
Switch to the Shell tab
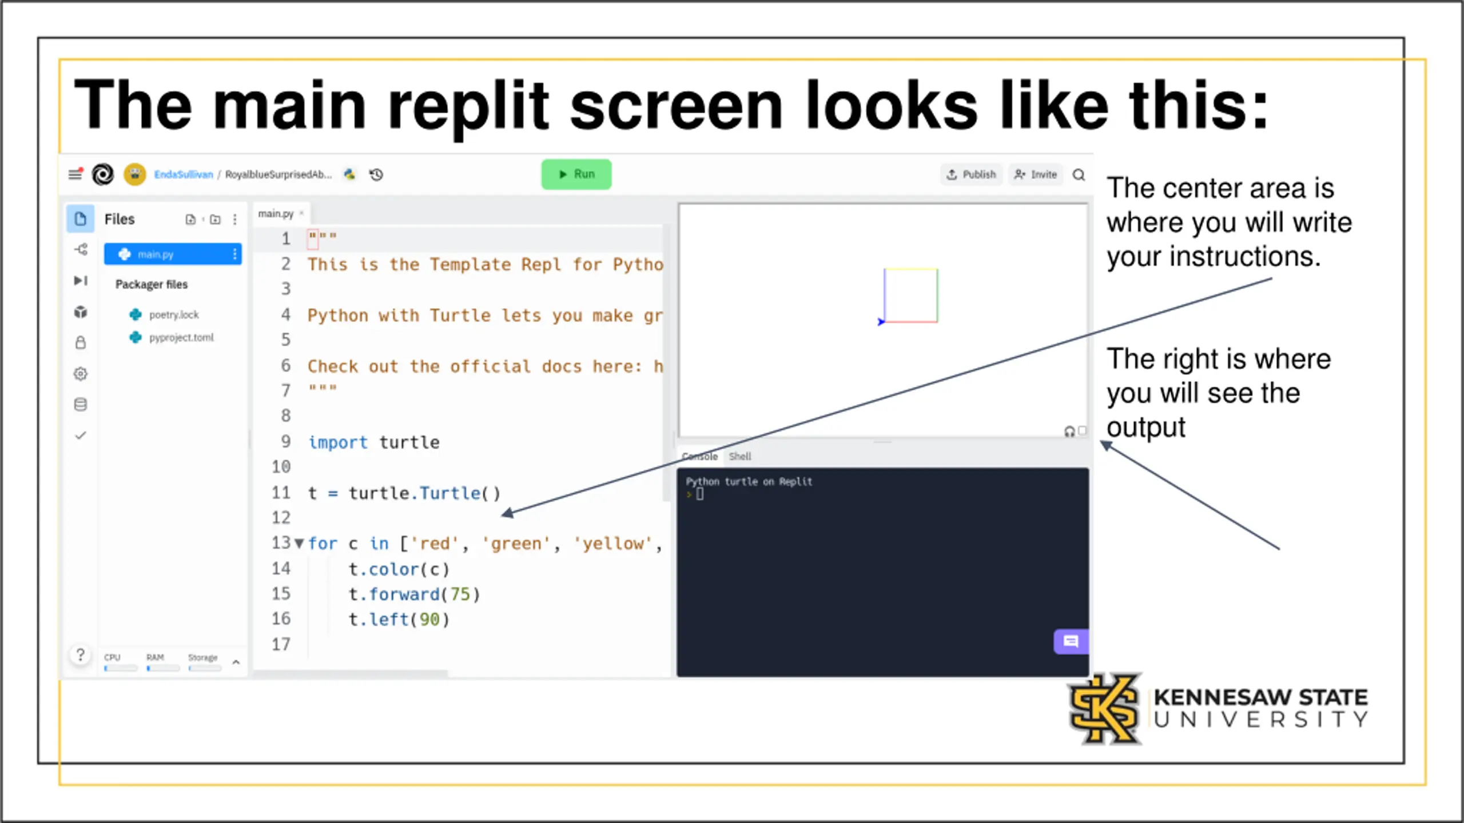(740, 456)
